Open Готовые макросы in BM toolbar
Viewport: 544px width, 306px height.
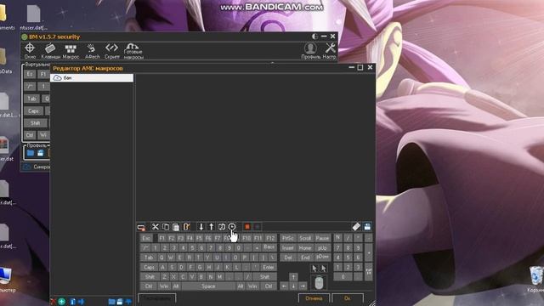click(133, 51)
